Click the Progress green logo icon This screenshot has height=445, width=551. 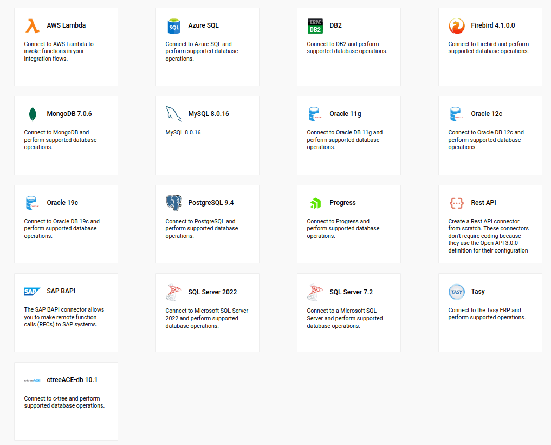(x=315, y=203)
